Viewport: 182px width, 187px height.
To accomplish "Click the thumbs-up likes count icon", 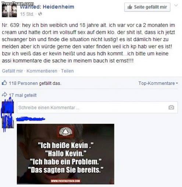I will pos(4,83).
